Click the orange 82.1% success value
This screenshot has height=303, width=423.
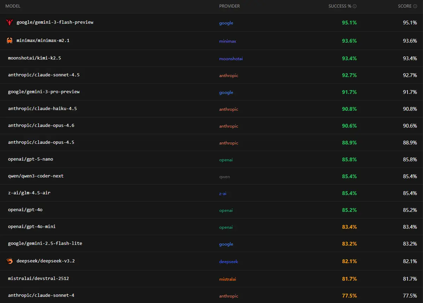(x=349, y=261)
